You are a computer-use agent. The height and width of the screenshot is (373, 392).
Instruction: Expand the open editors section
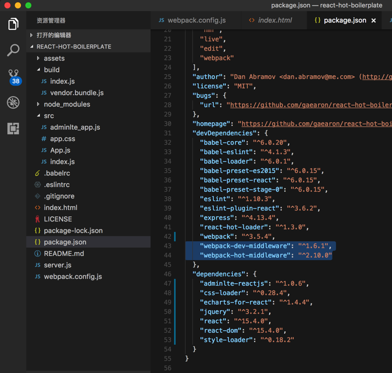click(54, 35)
